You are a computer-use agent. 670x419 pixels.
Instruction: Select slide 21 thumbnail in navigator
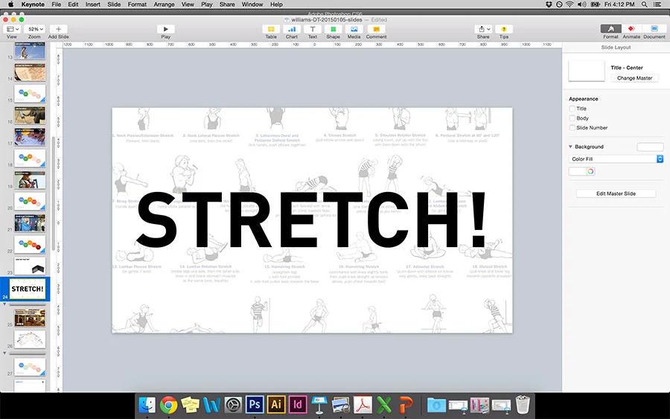(x=30, y=223)
